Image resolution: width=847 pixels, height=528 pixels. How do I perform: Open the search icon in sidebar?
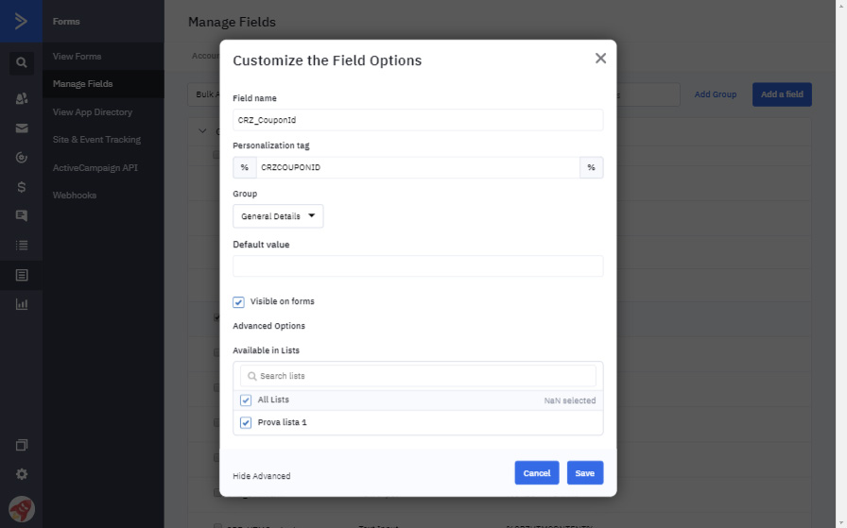click(21, 63)
